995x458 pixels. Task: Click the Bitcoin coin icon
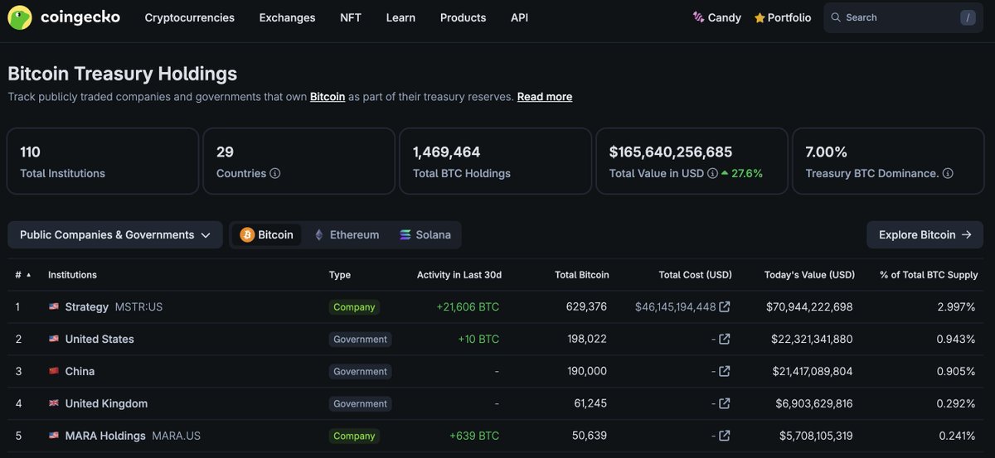[x=247, y=235]
